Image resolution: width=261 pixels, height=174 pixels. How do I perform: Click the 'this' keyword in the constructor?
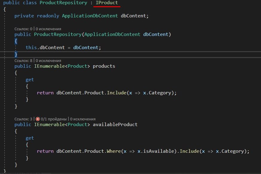coord(31,48)
